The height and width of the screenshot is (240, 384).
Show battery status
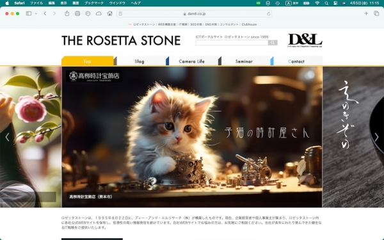tap(306, 3)
